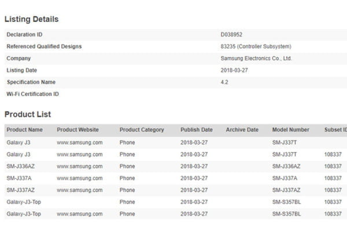
Task: Select the Archive Date column header
Action: point(242,130)
